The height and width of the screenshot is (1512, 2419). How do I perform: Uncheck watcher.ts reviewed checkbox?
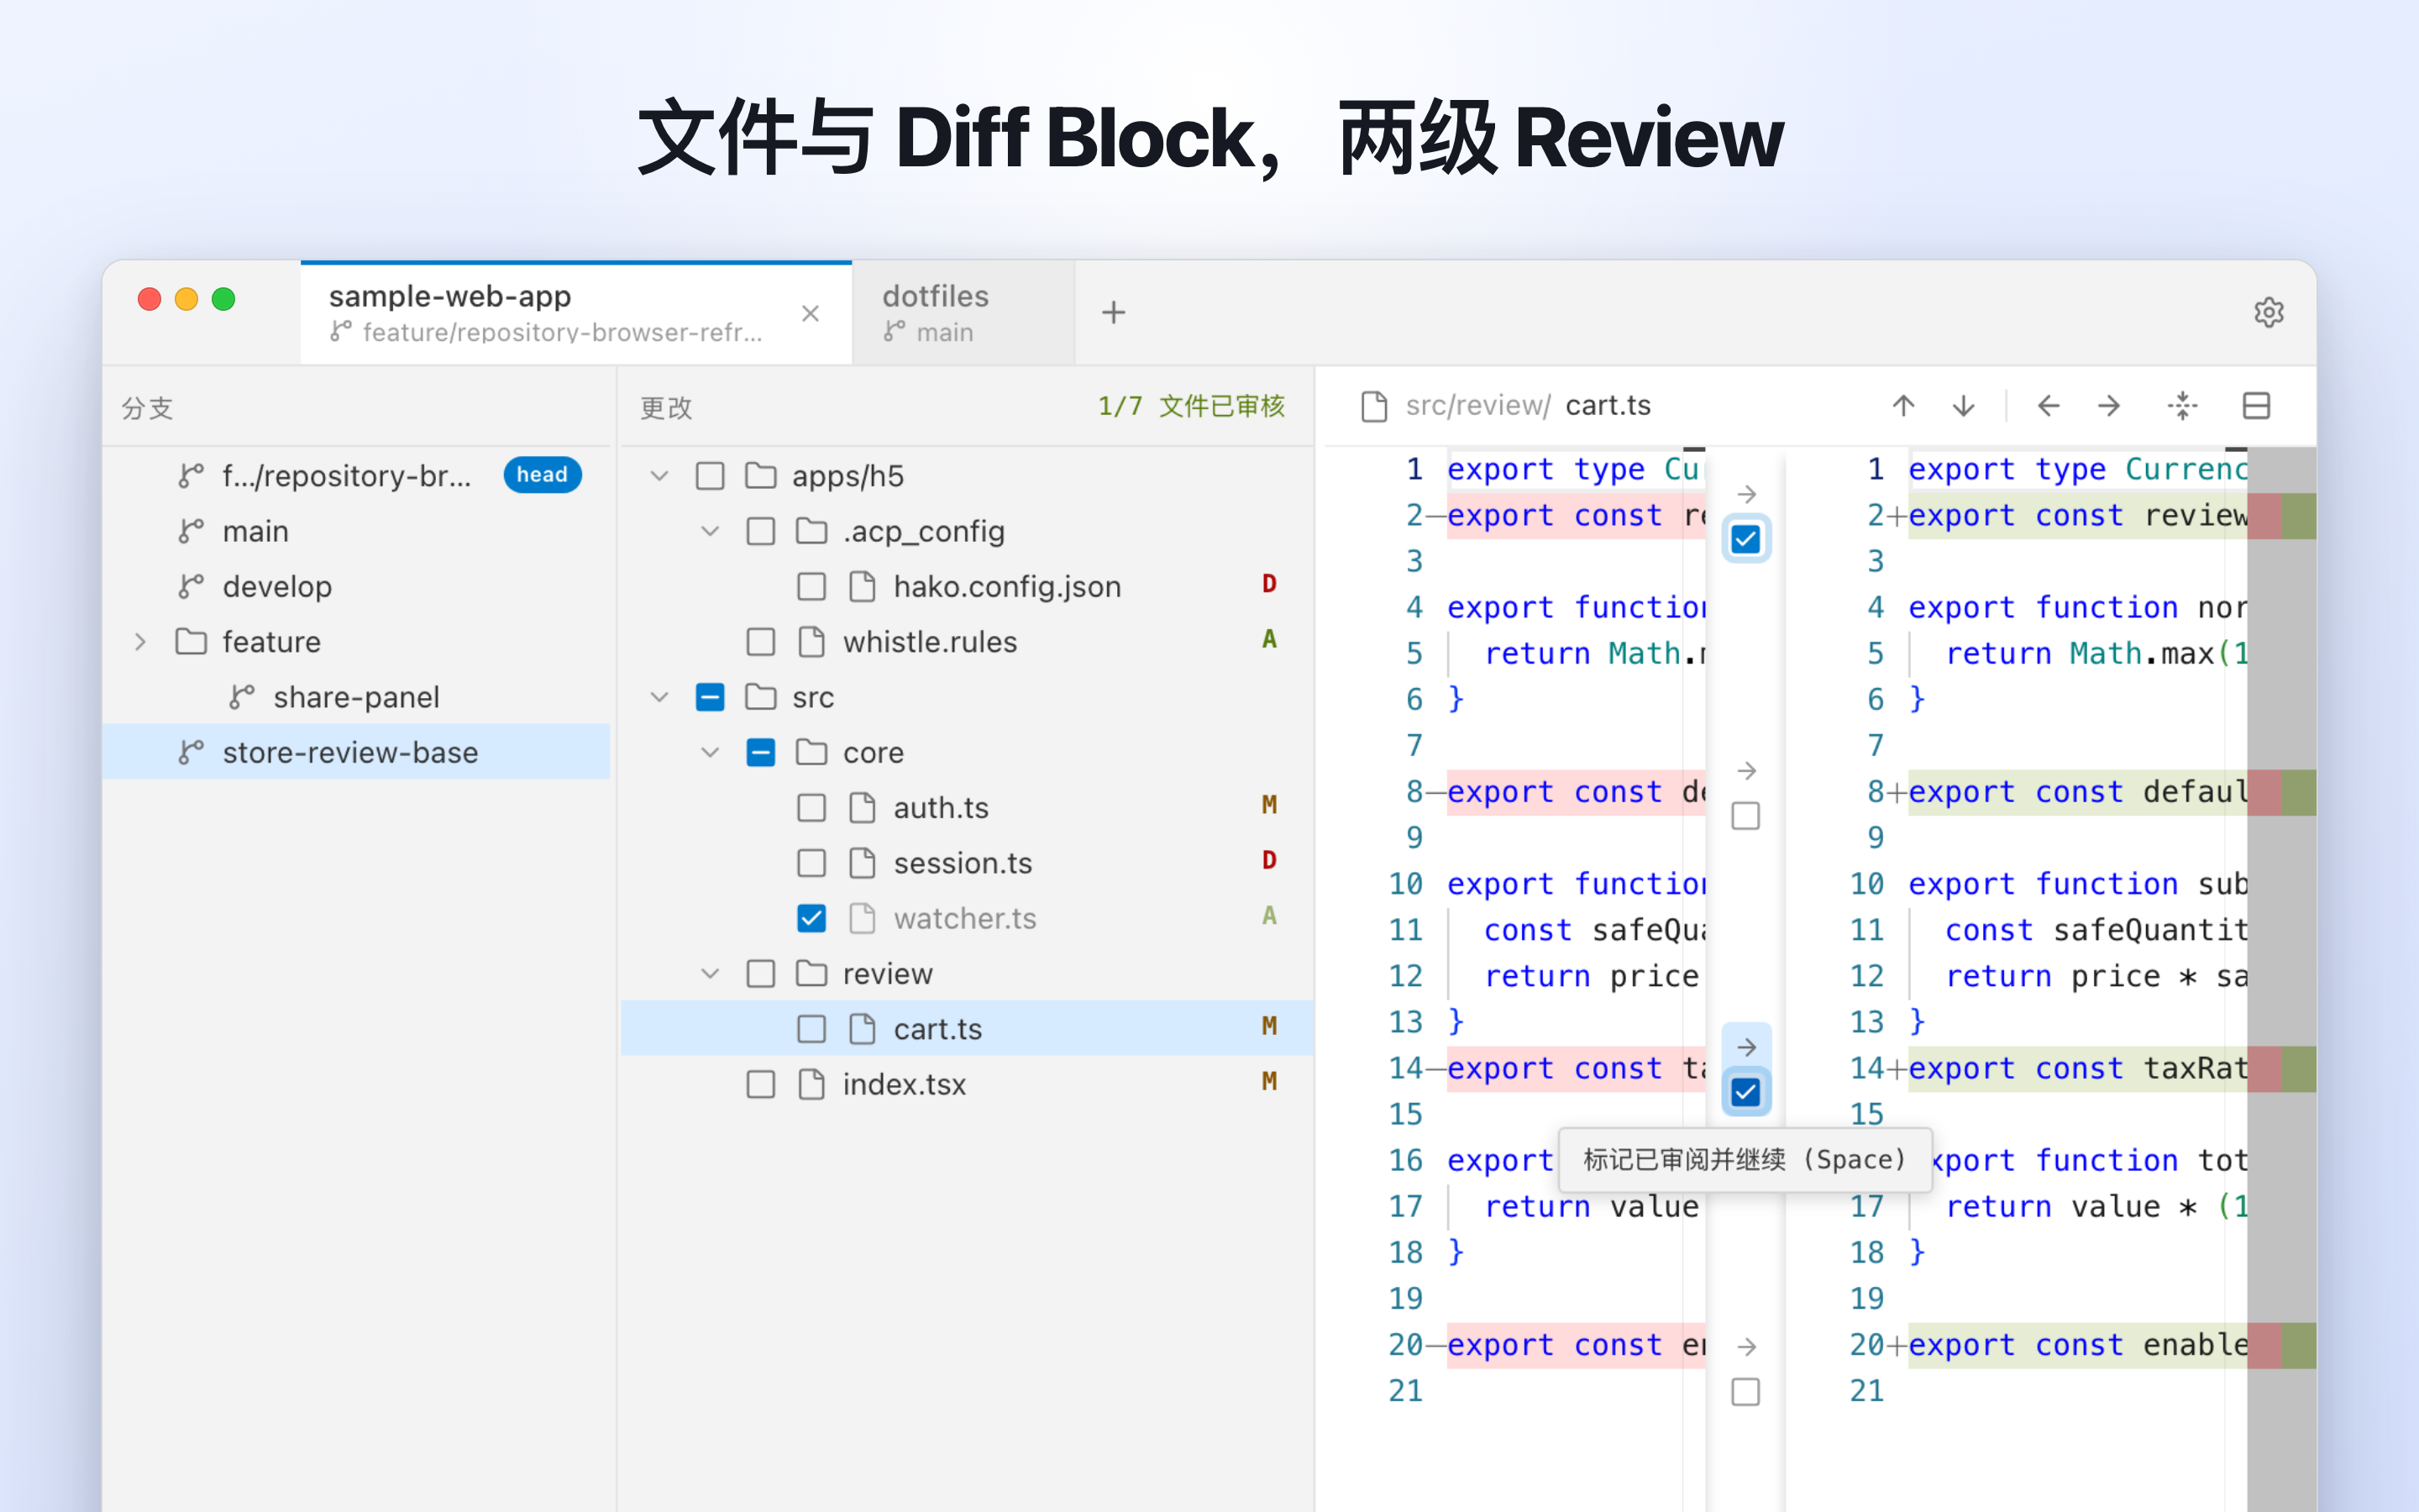pyautogui.click(x=811, y=918)
